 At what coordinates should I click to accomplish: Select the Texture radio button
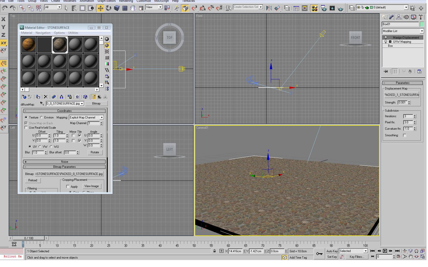(x=26, y=117)
